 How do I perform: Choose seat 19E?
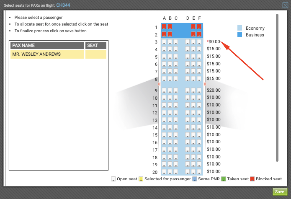pyautogui.click(x=193, y=164)
